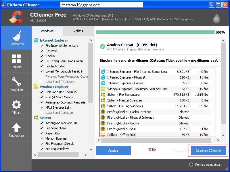The image size is (230, 172).
Task: Open the Peralatan tools section
Action: point(16,84)
